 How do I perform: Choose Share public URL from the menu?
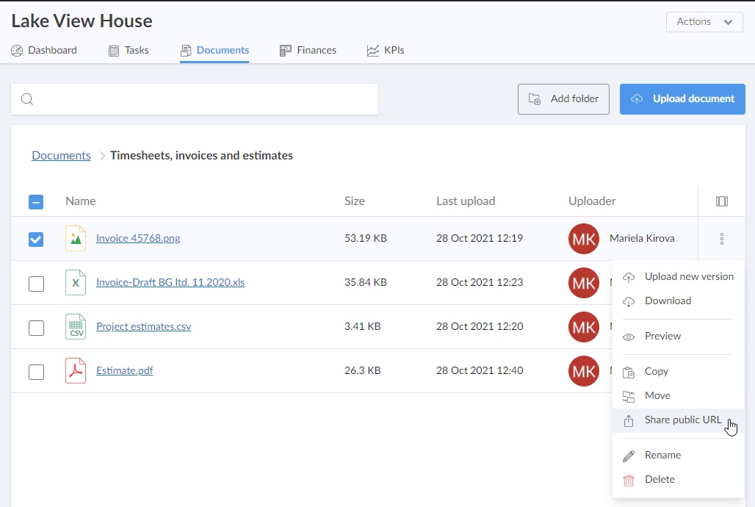click(682, 420)
